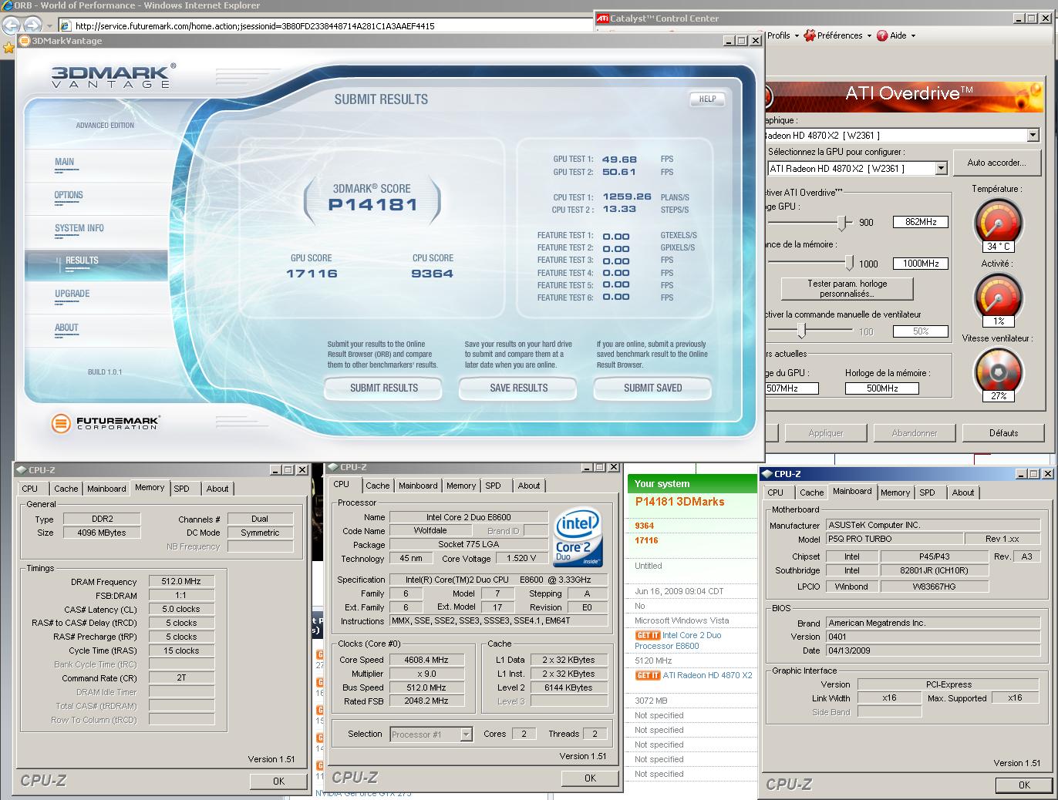Click the SAVE RESULTS button
1058x800 pixels.
tap(518, 388)
